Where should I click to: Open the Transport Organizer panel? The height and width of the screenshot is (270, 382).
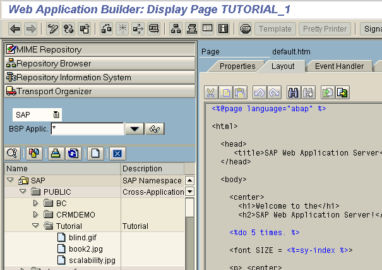pos(100,91)
